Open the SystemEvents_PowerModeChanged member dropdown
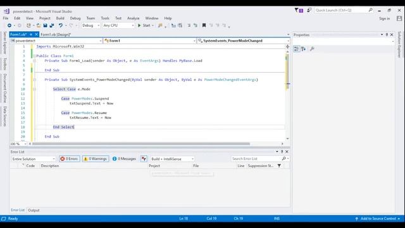 pyautogui.click(x=243, y=41)
